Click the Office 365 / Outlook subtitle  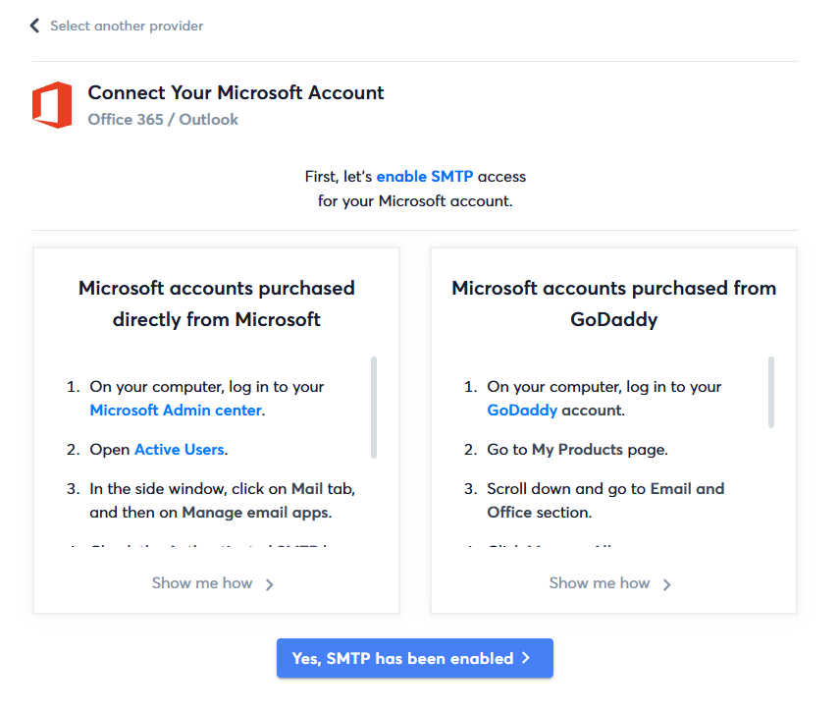tap(163, 120)
